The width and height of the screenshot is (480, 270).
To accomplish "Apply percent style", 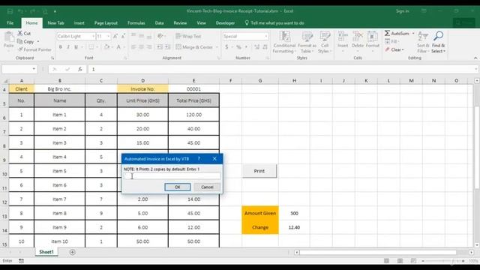I will click(238, 46).
